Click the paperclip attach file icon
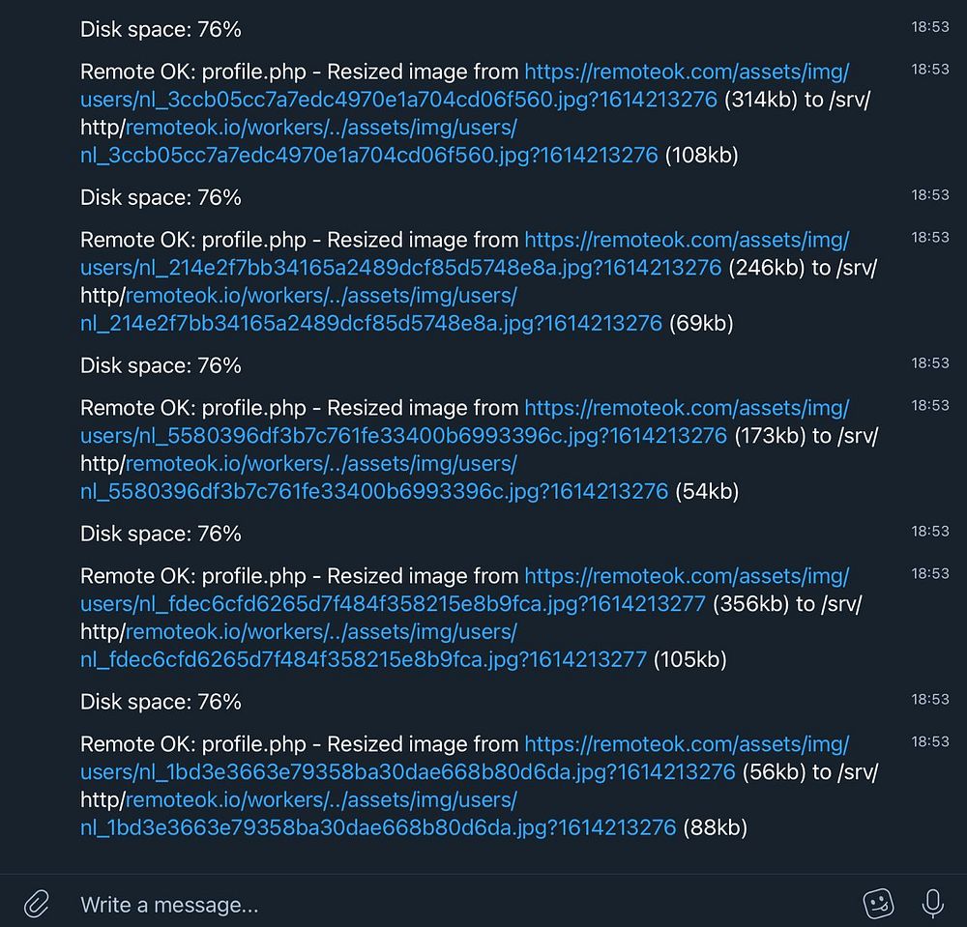967x927 pixels. [36, 904]
